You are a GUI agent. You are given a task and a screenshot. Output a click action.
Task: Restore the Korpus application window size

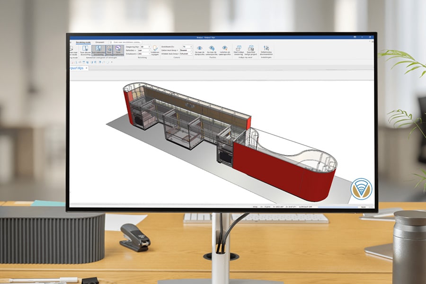click(x=370, y=37)
